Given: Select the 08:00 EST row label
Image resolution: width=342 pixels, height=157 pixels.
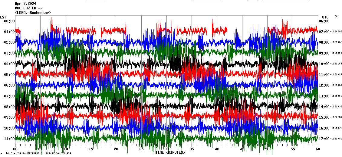Looking at the screenshot, I should click(x=9, y=107).
